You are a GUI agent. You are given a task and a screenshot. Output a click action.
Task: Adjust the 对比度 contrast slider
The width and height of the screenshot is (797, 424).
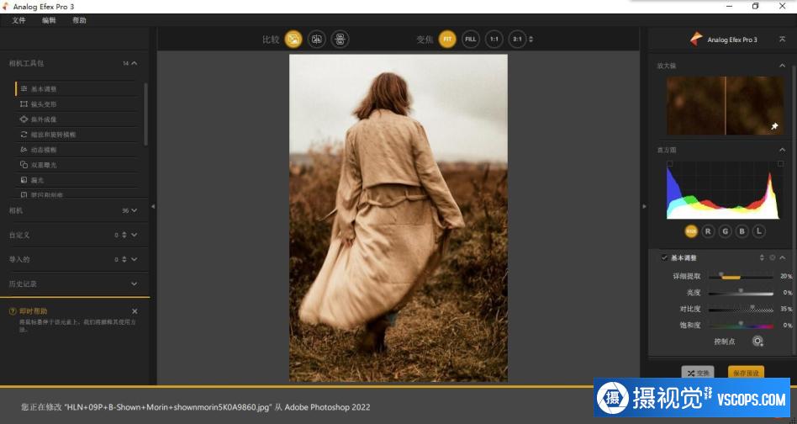(741, 309)
